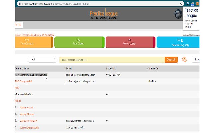
Task: Open Abhishek Nikam1 contact
Action: (29, 121)
